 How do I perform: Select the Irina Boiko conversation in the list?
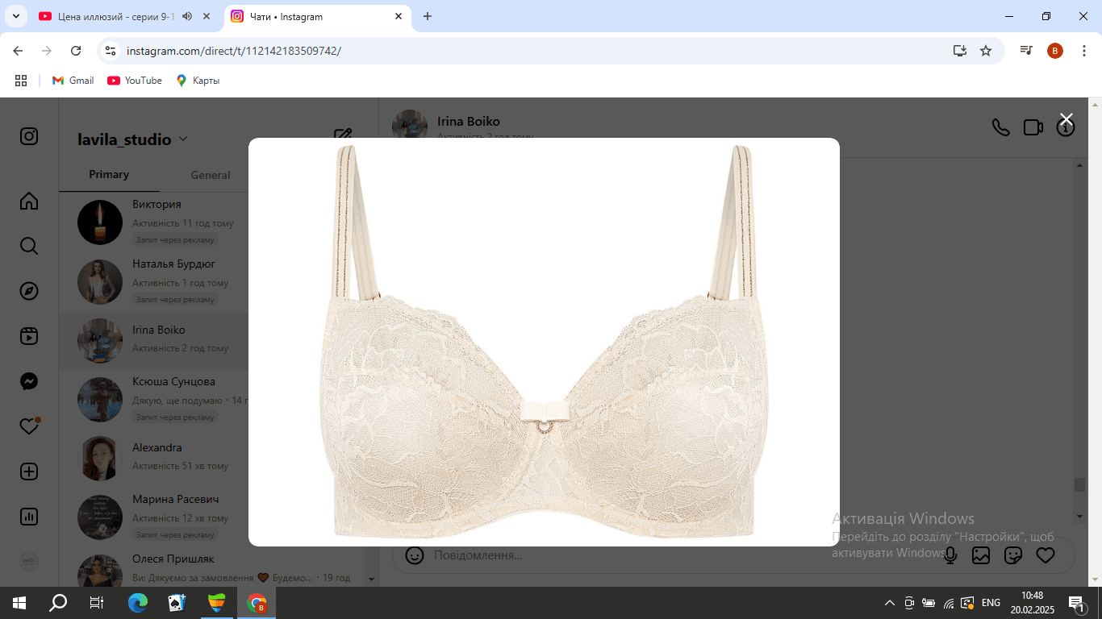212,340
